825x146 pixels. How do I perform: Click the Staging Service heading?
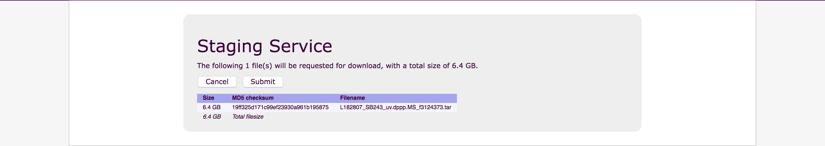[x=264, y=46]
